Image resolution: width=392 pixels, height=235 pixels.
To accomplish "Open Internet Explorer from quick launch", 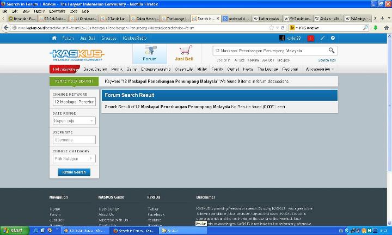I will click(x=36, y=230).
